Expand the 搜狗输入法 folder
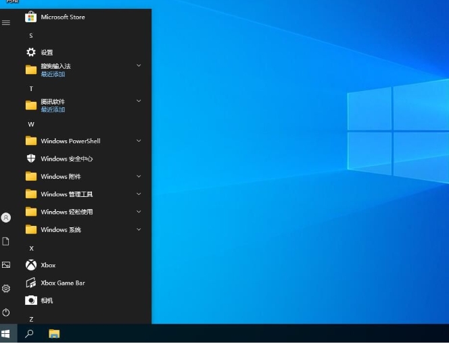Viewport: 449px width, 344px height. click(x=81, y=69)
